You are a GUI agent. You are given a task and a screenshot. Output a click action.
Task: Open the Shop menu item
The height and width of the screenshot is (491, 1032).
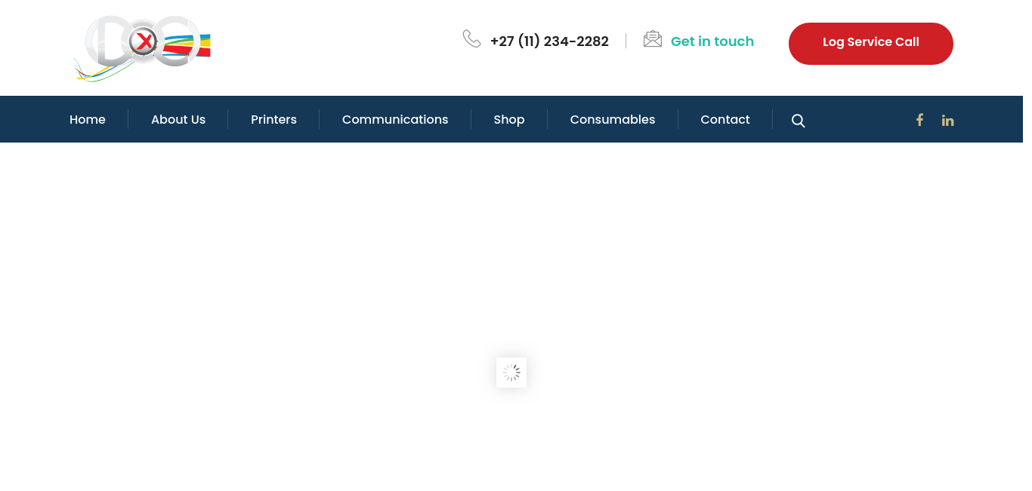(509, 119)
